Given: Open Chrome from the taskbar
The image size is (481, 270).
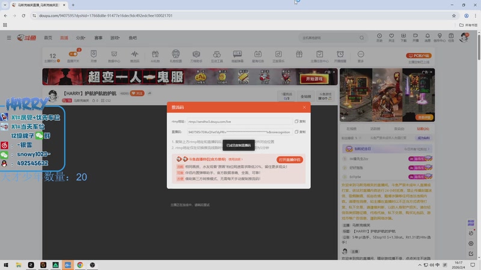Looking at the screenshot, I should point(80,265).
